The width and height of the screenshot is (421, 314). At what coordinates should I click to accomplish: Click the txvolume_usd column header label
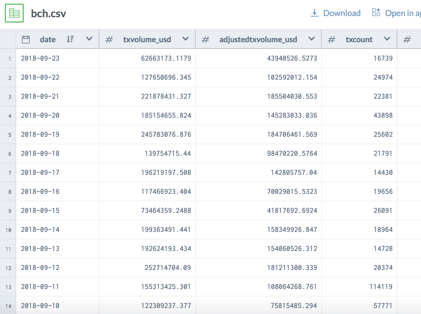coord(147,39)
